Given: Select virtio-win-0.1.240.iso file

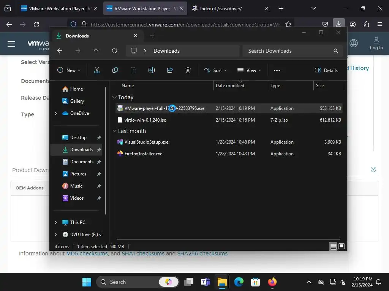Looking at the screenshot, I should 229,120.
